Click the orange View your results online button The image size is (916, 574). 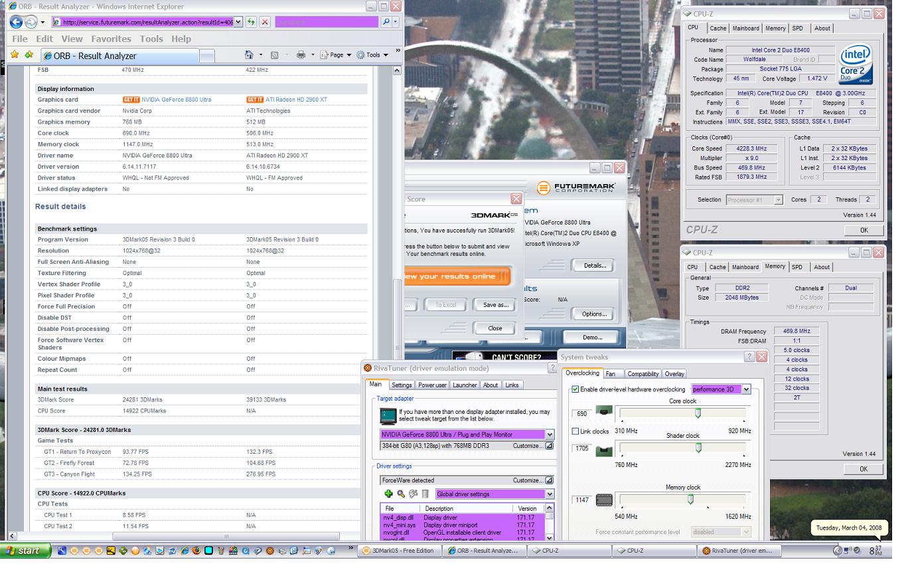click(457, 276)
